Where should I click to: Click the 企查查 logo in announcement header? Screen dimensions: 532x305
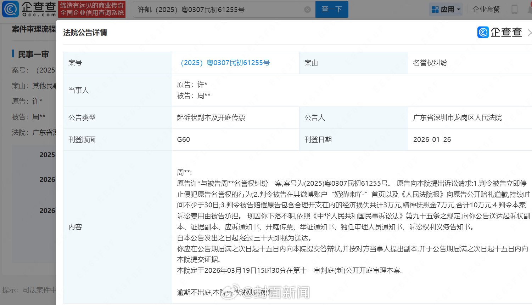[500, 32]
